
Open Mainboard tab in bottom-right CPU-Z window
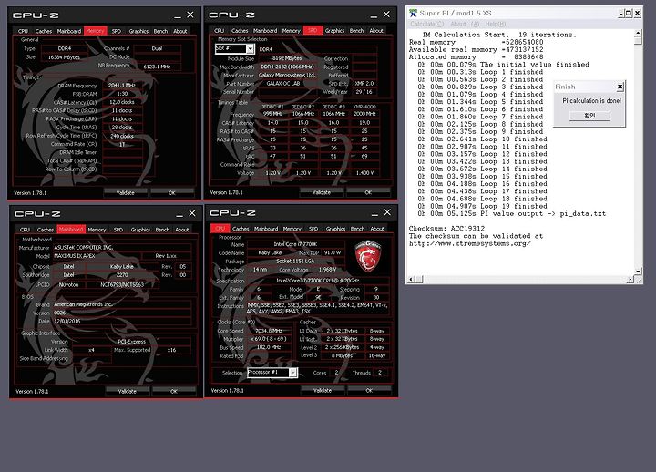tap(266, 229)
